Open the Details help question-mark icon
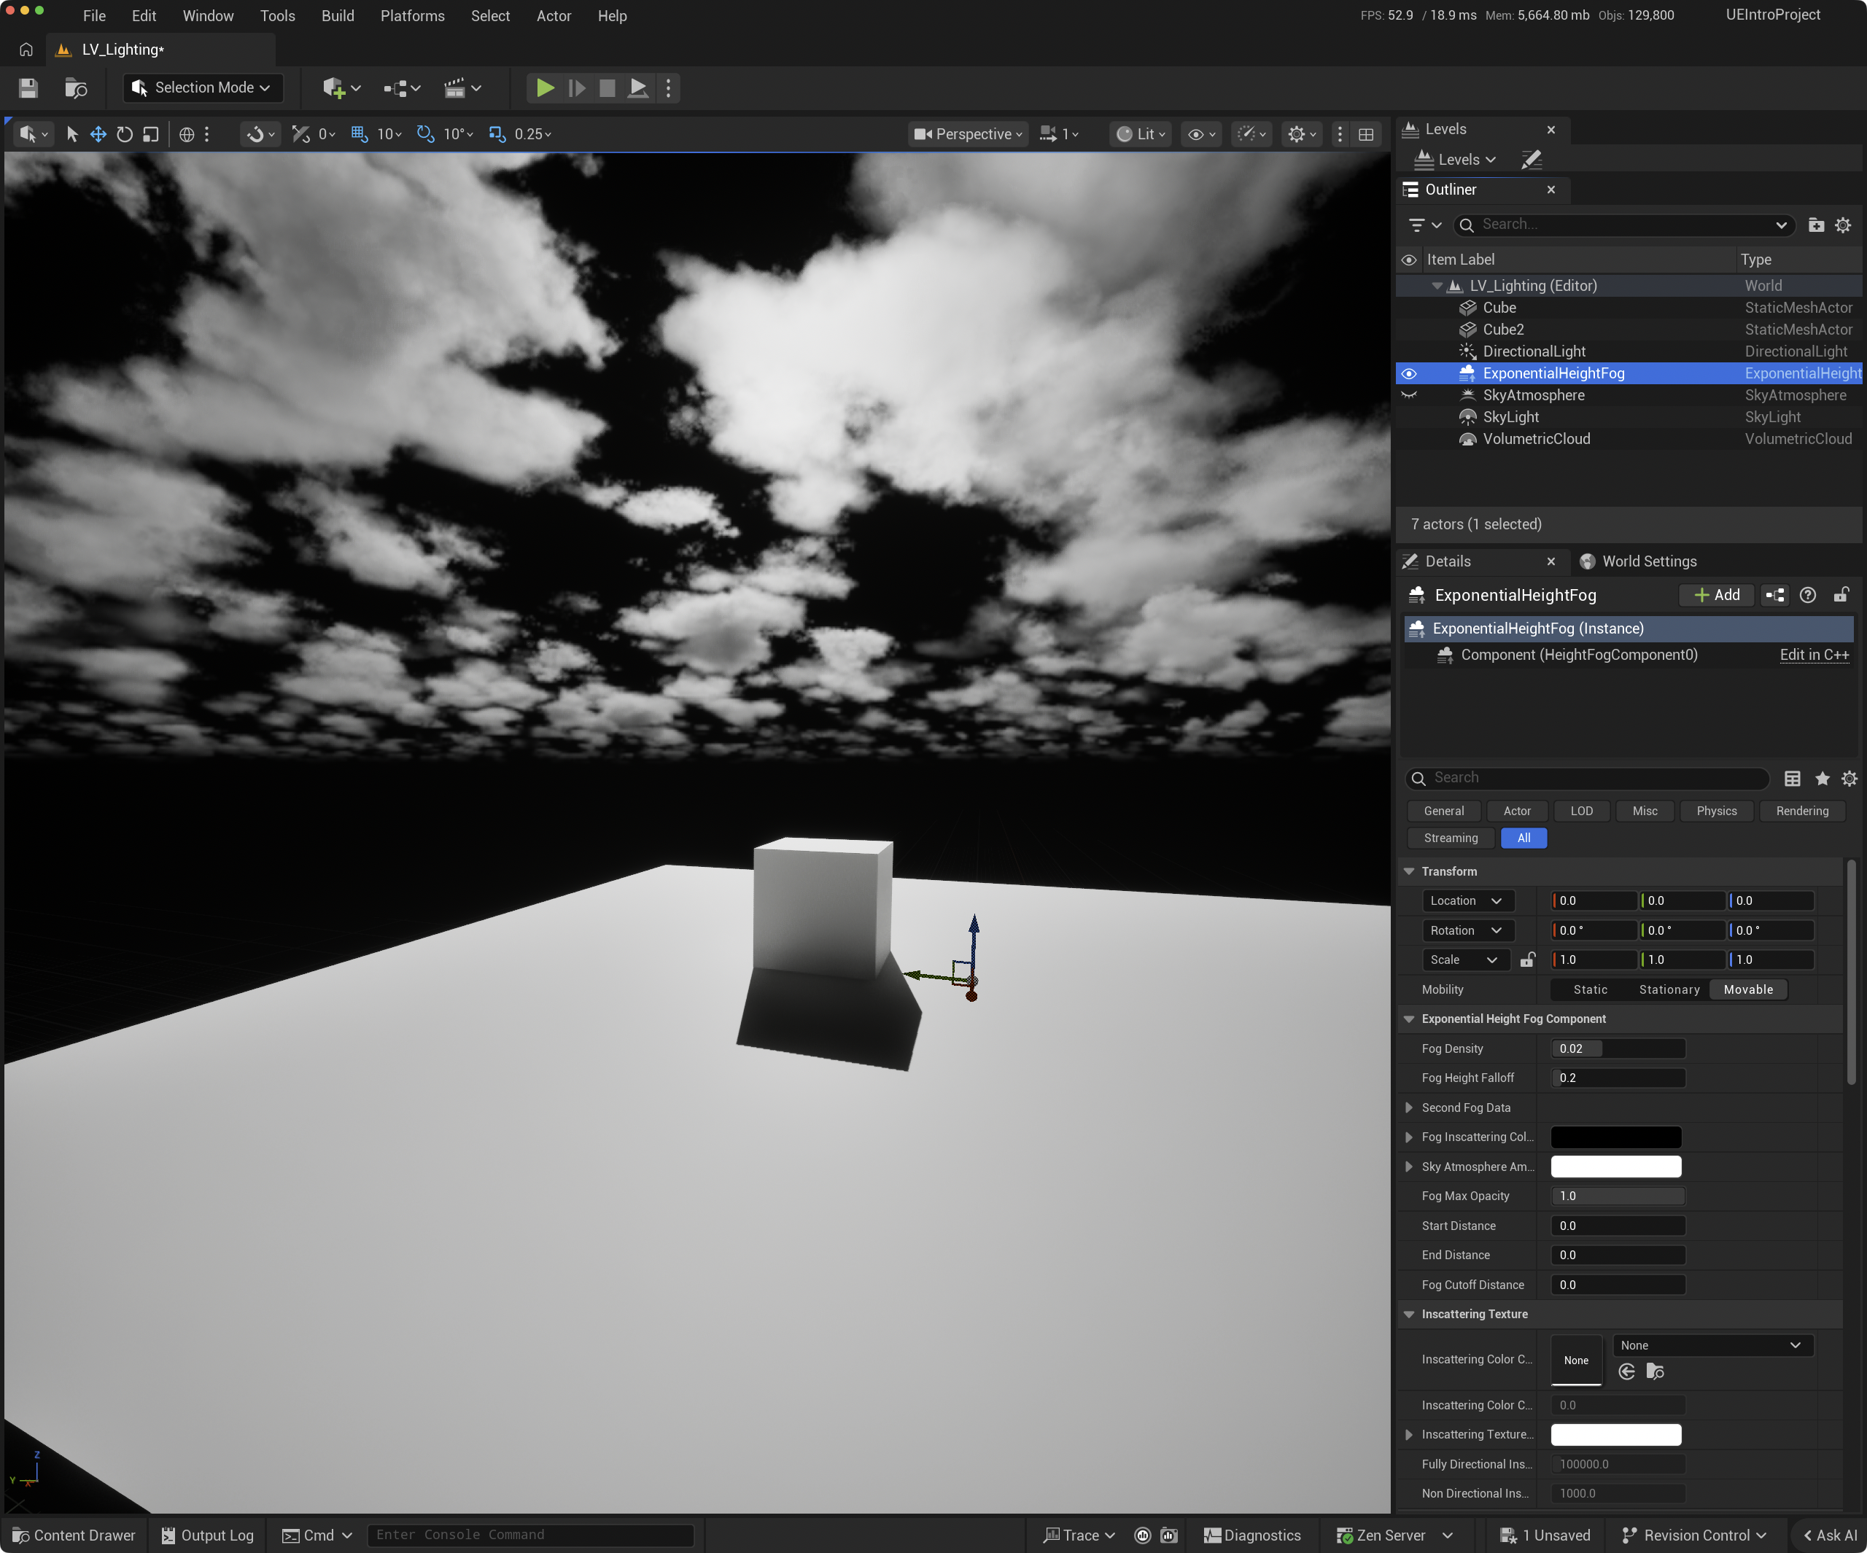Image resolution: width=1867 pixels, height=1553 pixels. 1807,595
